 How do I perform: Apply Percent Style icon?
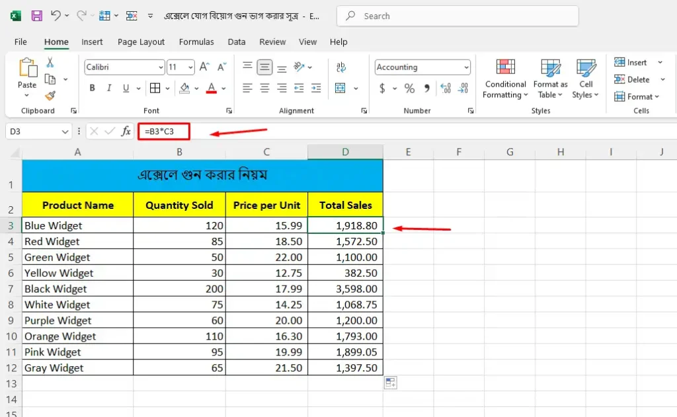(409, 89)
